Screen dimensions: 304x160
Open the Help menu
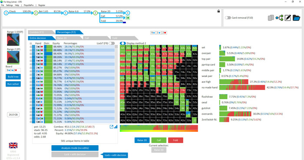[17, 5]
